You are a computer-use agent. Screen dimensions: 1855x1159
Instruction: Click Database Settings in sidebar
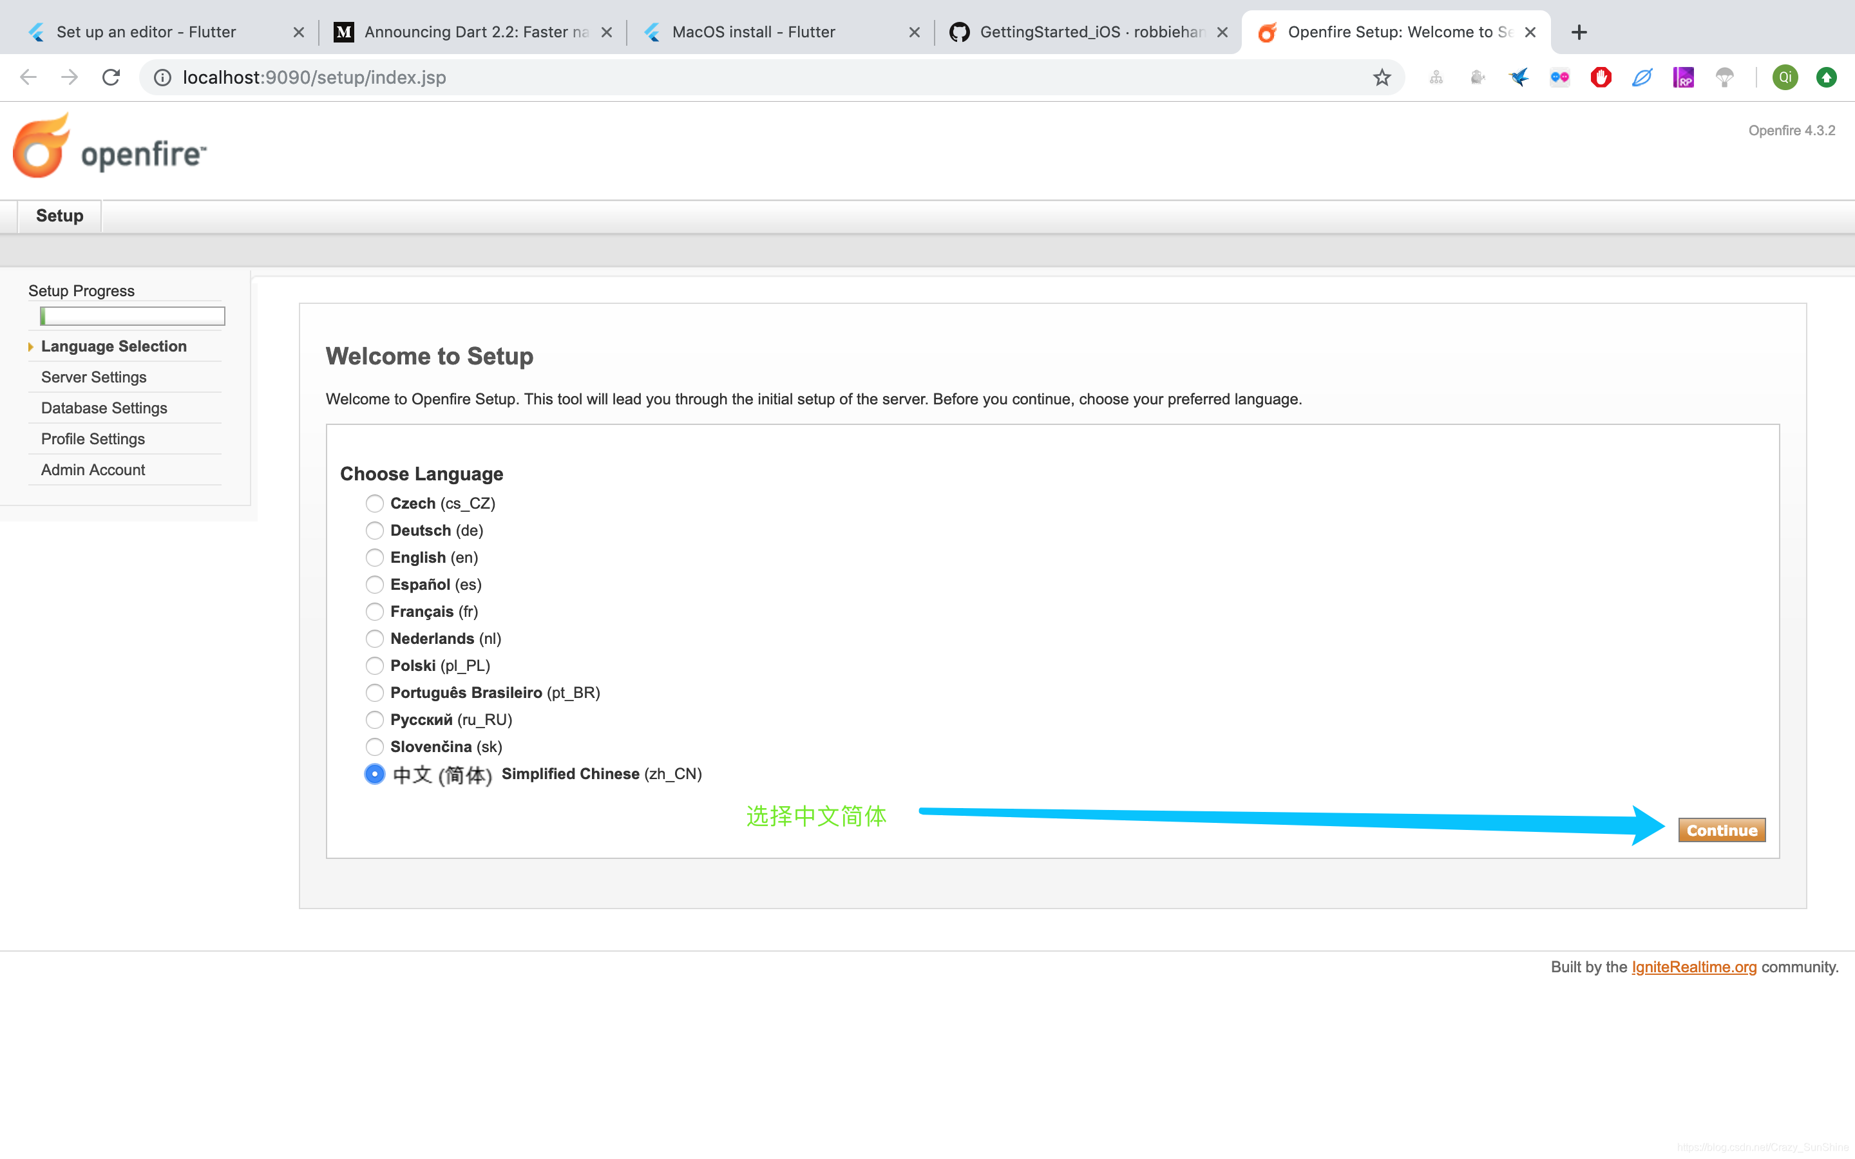click(104, 408)
